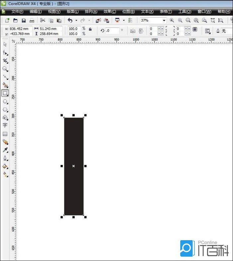The width and height of the screenshot is (233, 261).
Task: Print the document
Action: (x=32, y=21)
